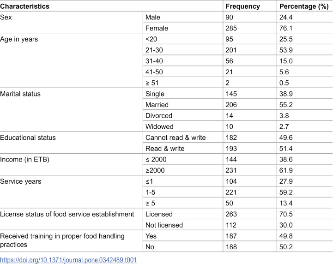This screenshot has width=333, height=264.
Task: Click the Marital status category cell
Action: pyautogui.click(x=20, y=94)
